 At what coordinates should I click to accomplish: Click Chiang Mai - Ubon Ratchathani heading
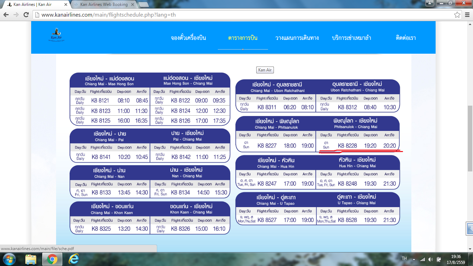coord(277,91)
